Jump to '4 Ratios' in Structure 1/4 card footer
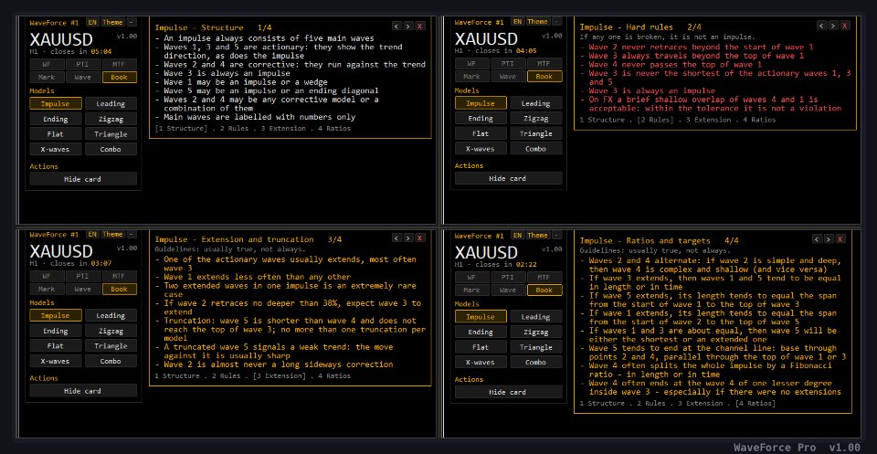Image resolution: width=877 pixels, height=454 pixels. (x=334, y=128)
